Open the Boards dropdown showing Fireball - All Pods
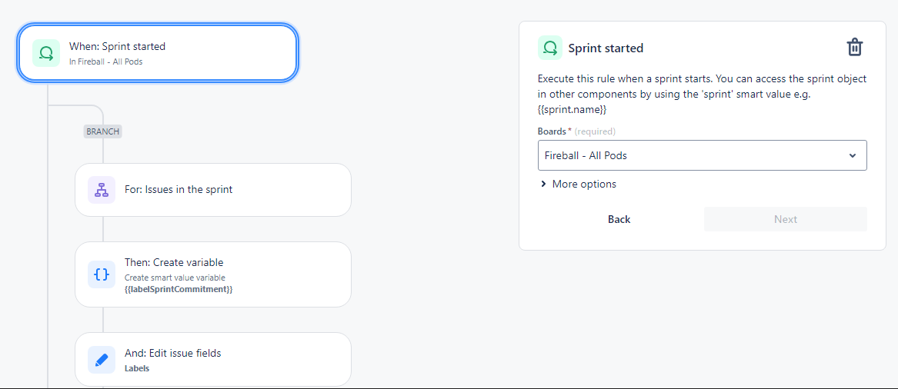Viewport: 898px width, 389px height. pyautogui.click(x=702, y=155)
